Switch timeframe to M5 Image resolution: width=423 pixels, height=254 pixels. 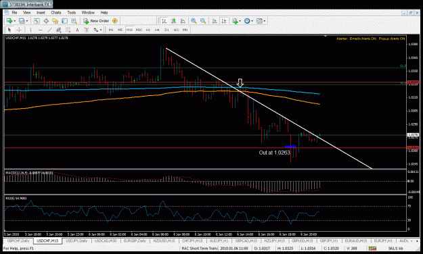click(x=120, y=30)
